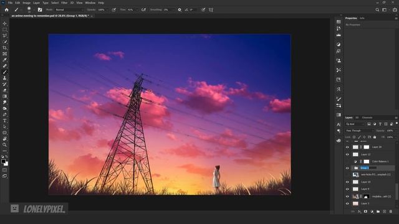
Task: Lock transparent pixels button
Action: [354, 137]
